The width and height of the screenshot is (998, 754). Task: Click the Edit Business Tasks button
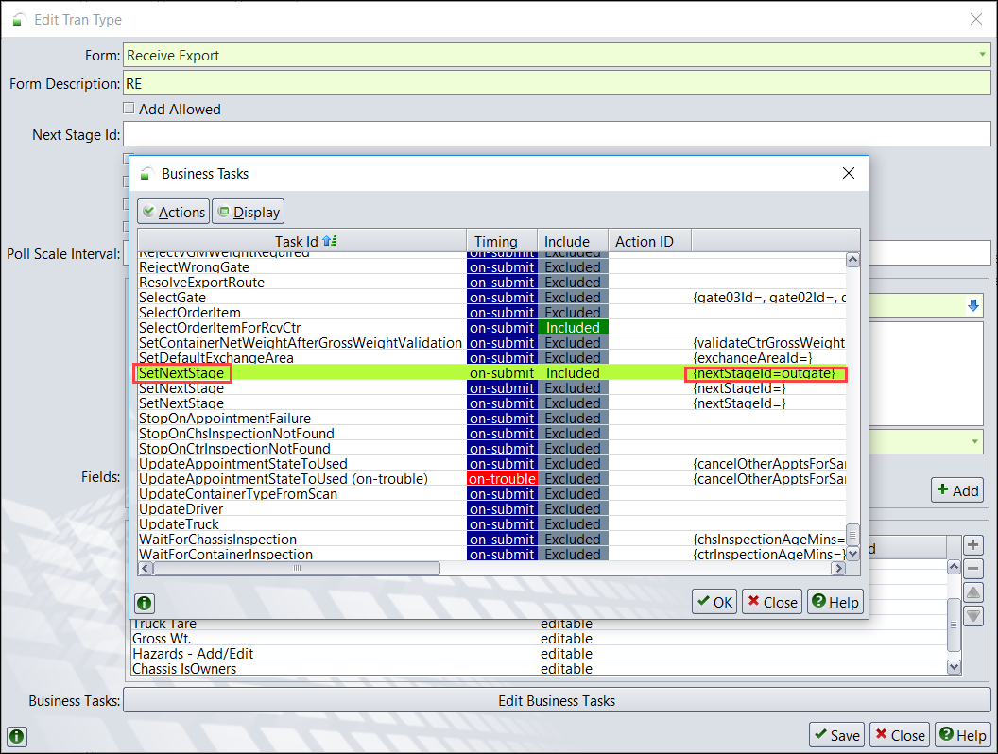point(557,700)
